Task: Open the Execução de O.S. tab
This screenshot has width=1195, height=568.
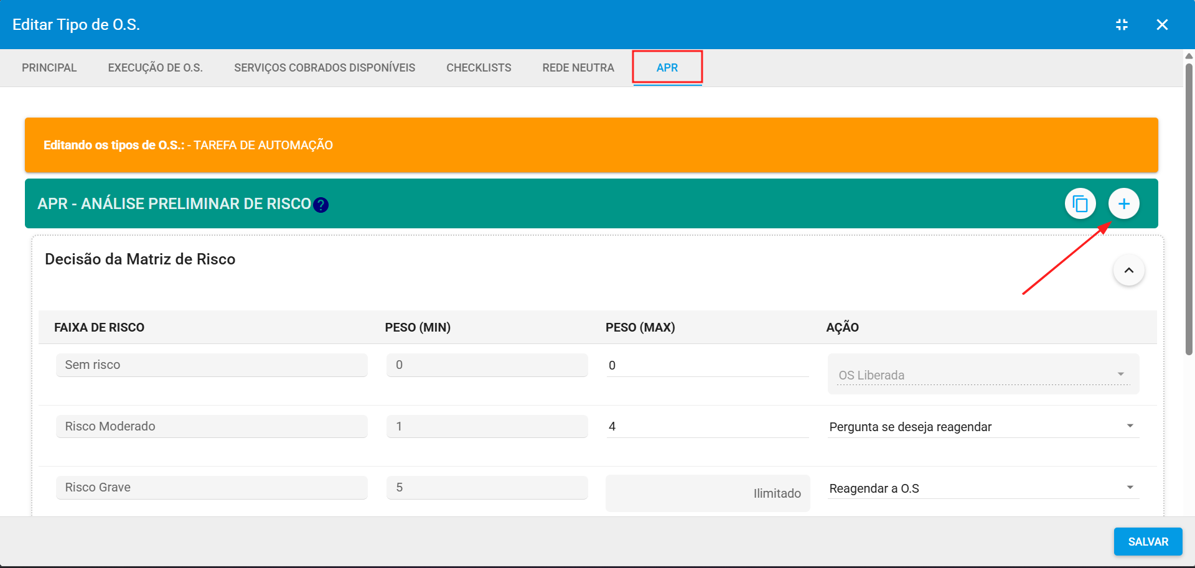Action: point(155,68)
